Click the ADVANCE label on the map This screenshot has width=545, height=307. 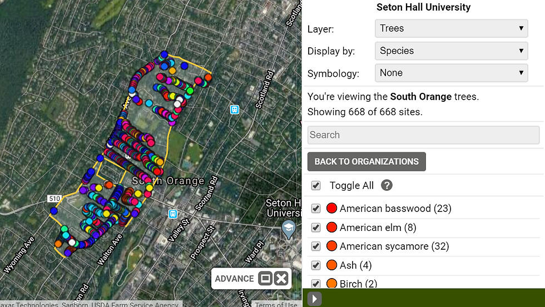pos(234,279)
